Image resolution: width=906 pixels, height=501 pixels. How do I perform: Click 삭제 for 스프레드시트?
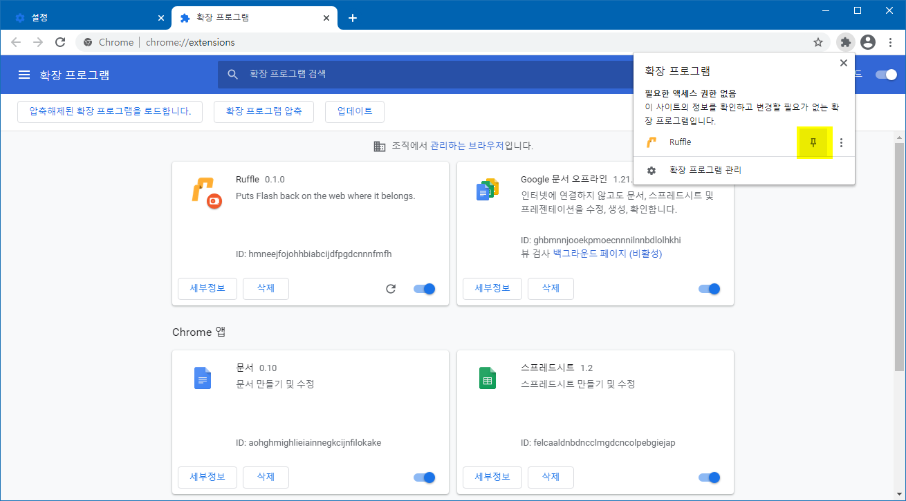point(551,477)
